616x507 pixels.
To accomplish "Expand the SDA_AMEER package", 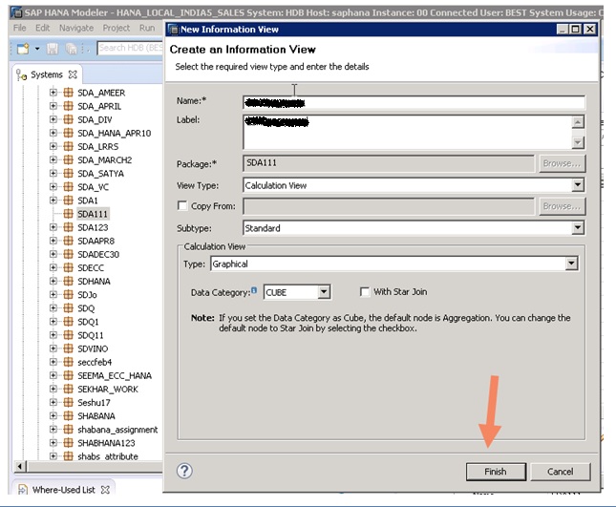I will coord(53,93).
